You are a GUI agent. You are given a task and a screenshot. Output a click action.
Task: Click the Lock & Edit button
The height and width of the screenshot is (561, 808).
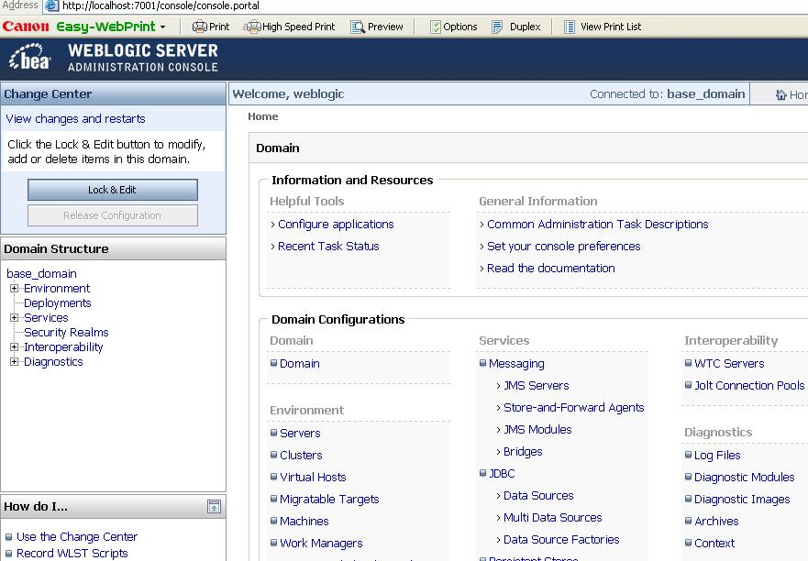point(112,190)
